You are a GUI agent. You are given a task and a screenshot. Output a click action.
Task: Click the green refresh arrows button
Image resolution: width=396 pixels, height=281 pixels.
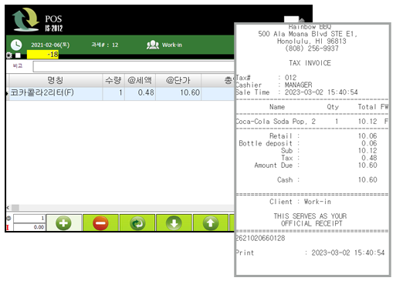pyautogui.click(x=137, y=223)
